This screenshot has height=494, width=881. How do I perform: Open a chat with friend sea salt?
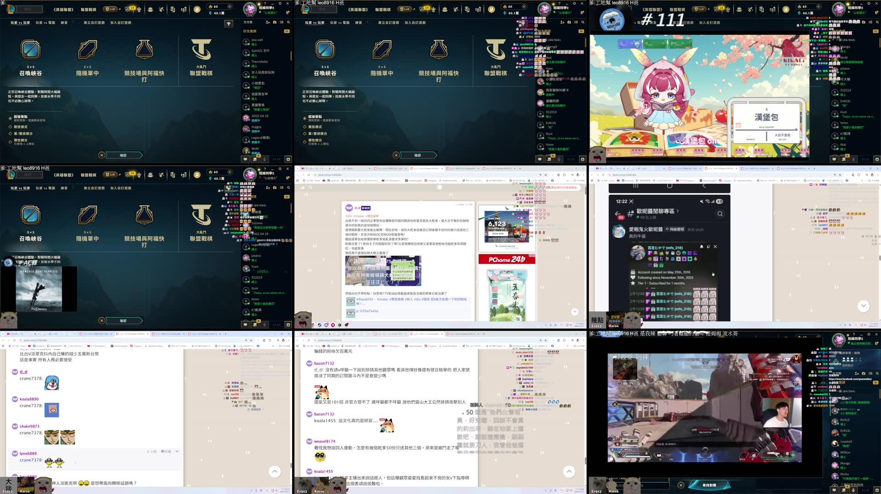pyautogui.click(x=256, y=40)
